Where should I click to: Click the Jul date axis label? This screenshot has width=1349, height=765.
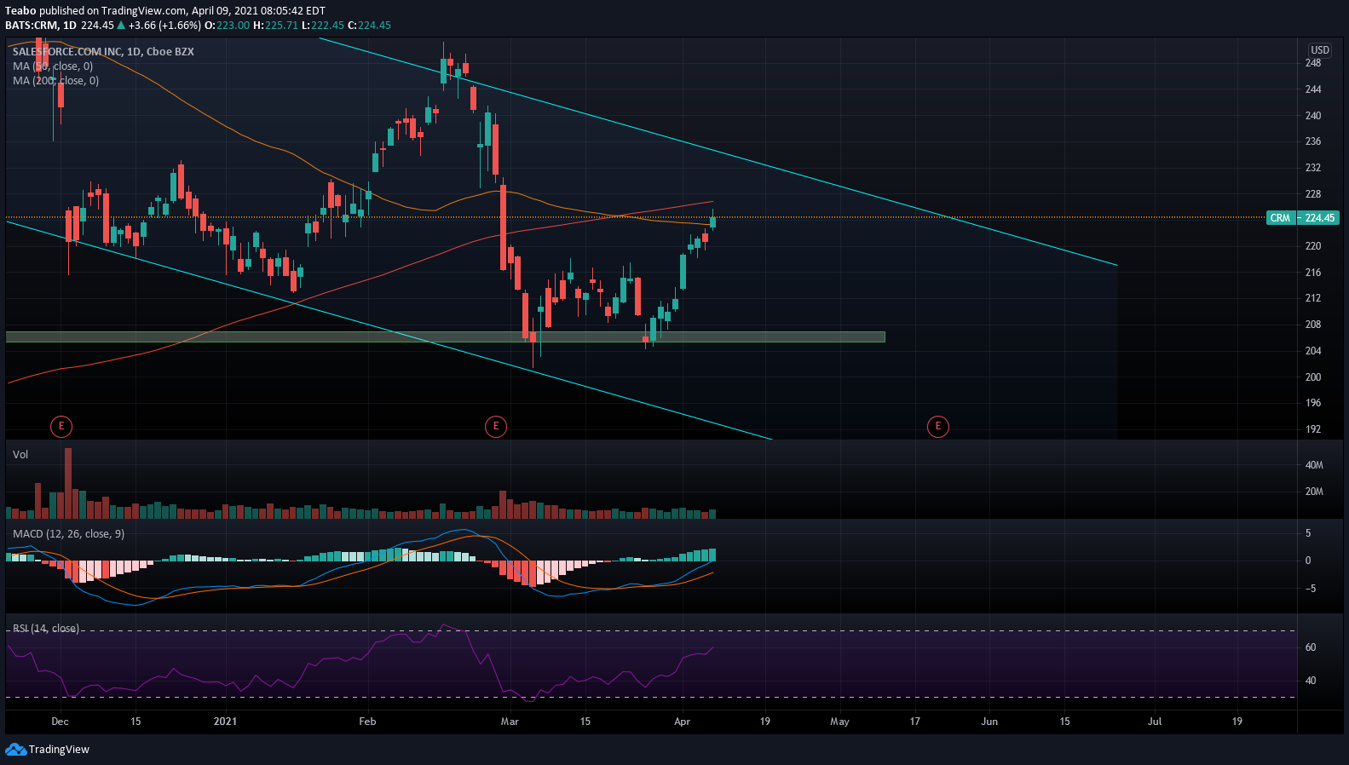[1155, 722]
